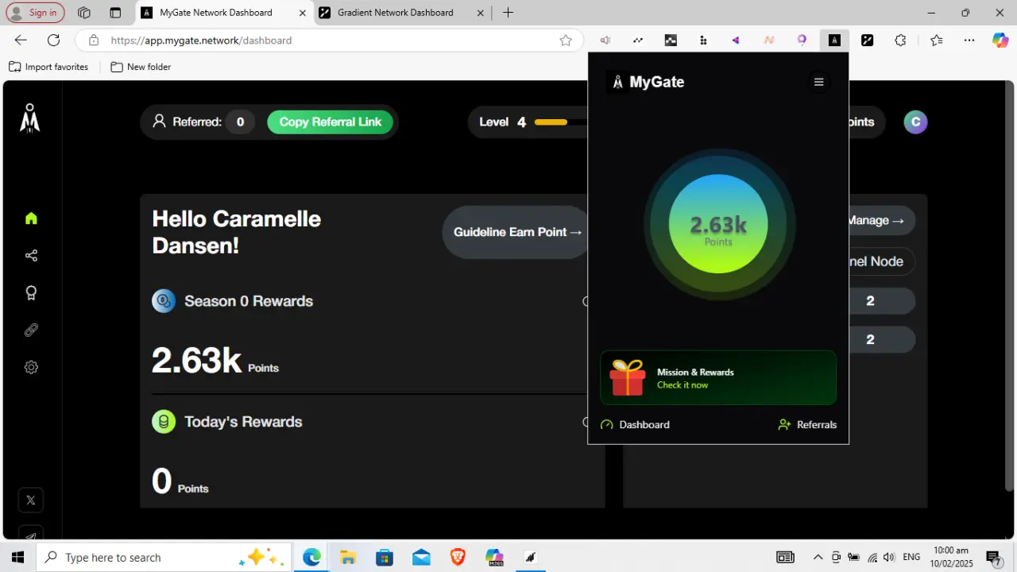This screenshot has height=572, width=1017.
Task: Open browser Settings and more menu
Action: (969, 41)
